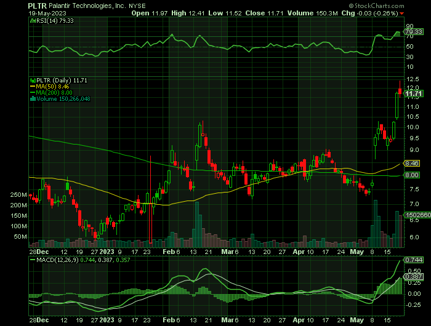Image resolution: width=431 pixels, height=326 pixels.
Task: Click the Volume 150,266,048 legend text
Action: [63, 98]
